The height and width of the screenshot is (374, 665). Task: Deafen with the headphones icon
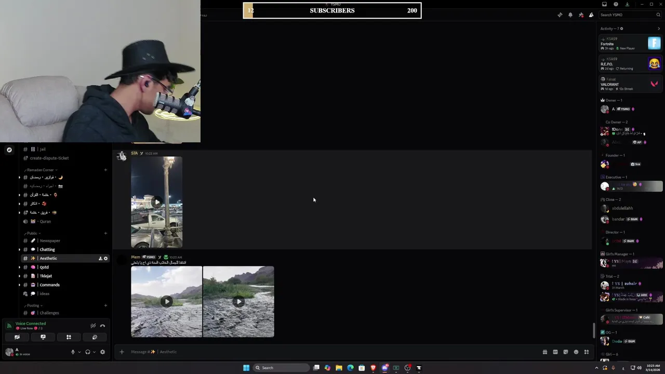pyautogui.click(x=87, y=352)
